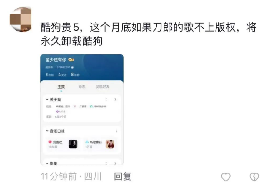Open more options dots in 音乐口味 section

(x=117, y=131)
